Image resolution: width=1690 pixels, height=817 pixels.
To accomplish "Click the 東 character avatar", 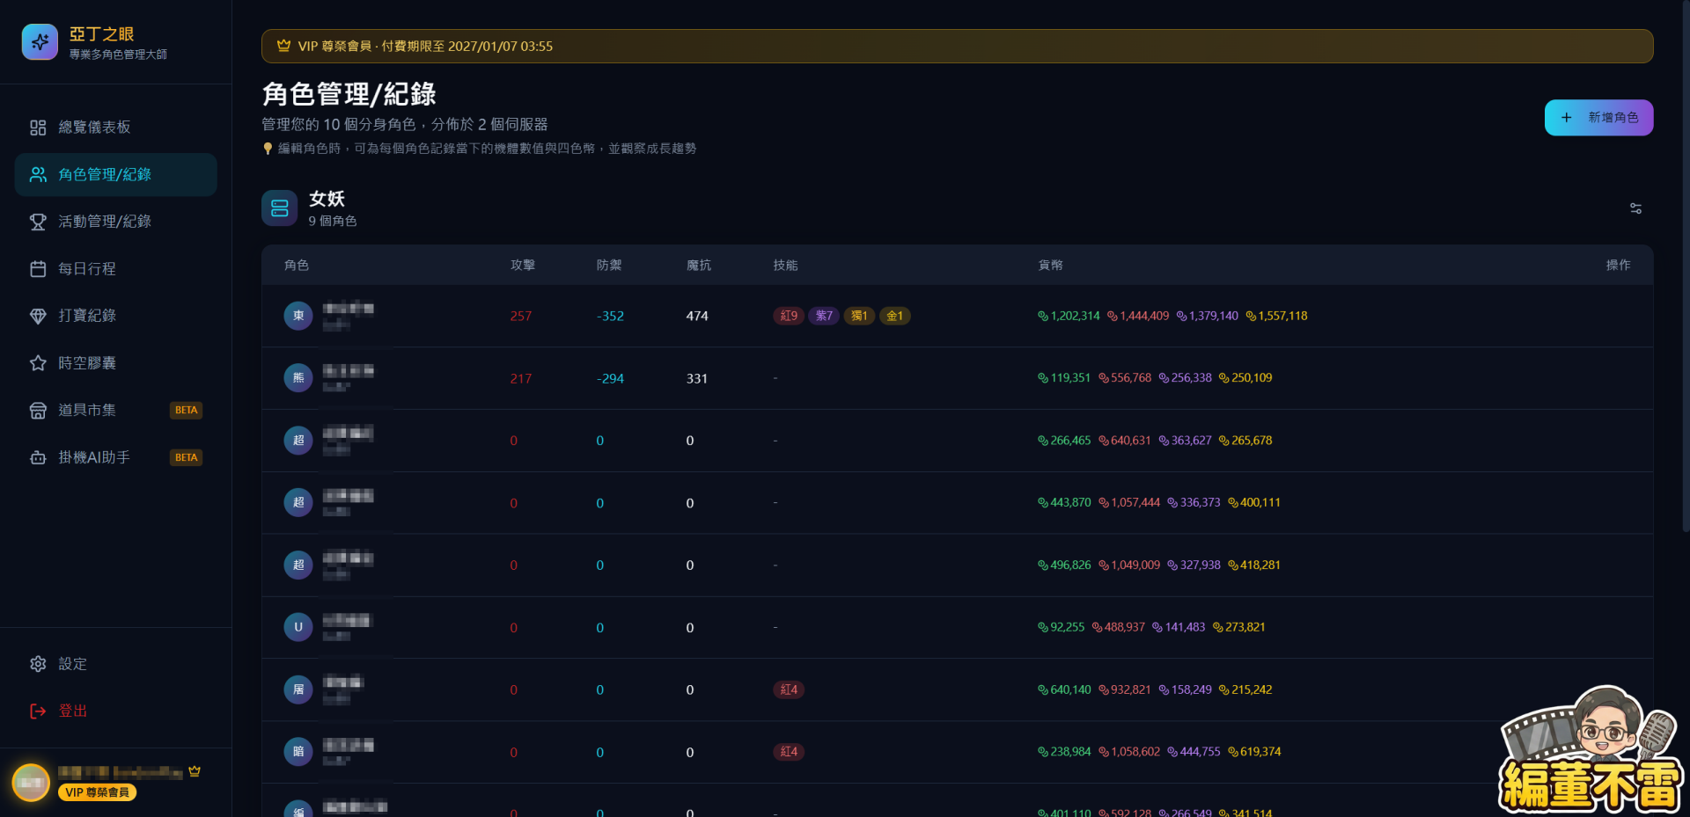I will [x=298, y=316].
